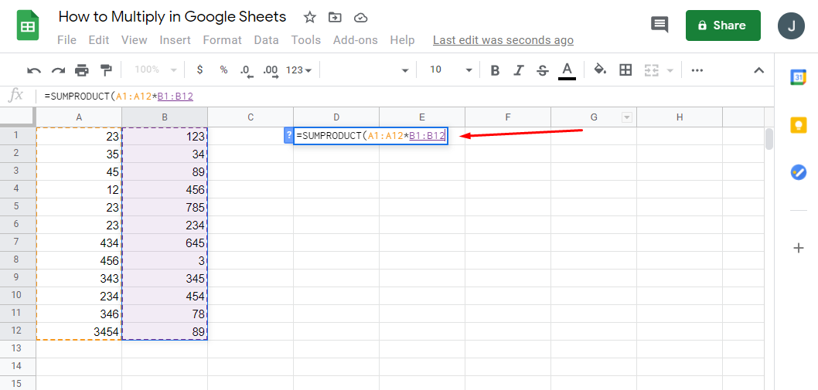
Task: Expand the font size dropdown showing 10
Action: pos(469,70)
